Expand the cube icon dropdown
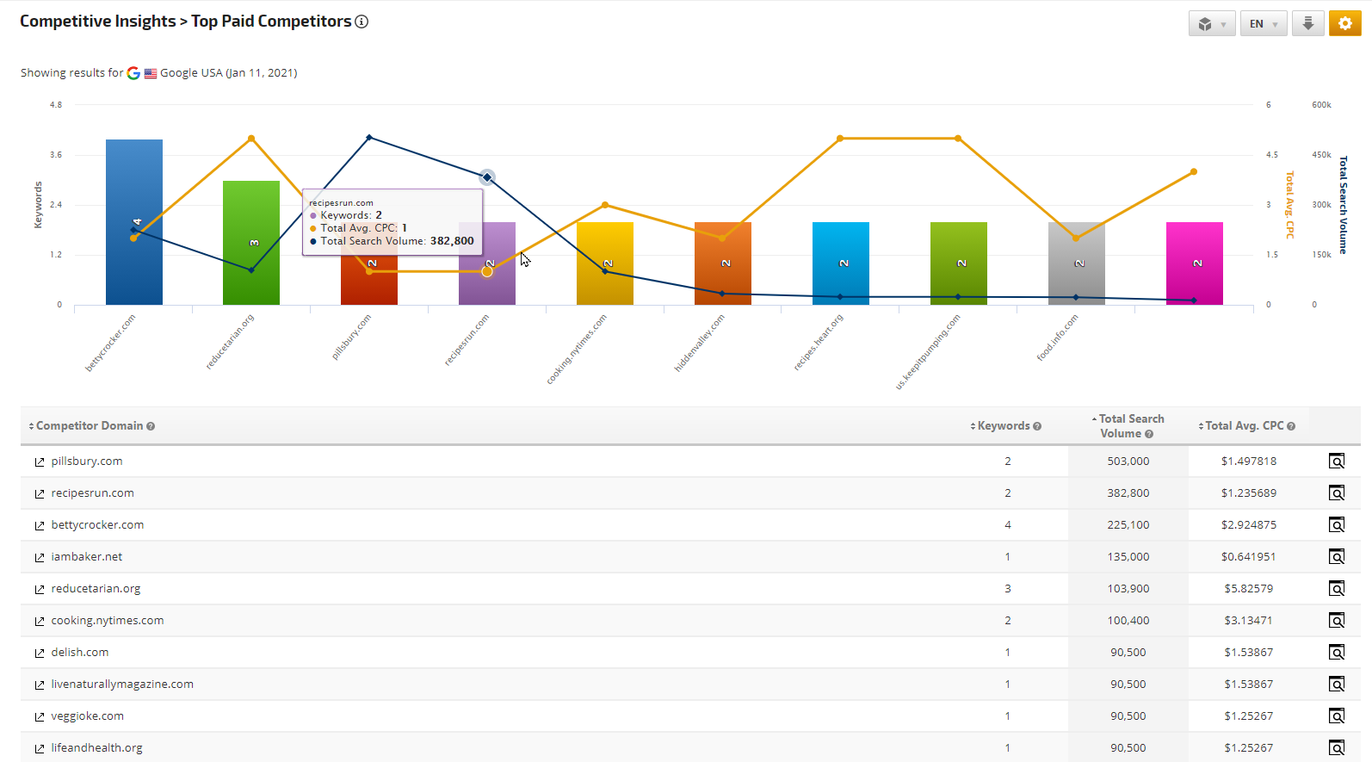The height and width of the screenshot is (762, 1372). tap(1211, 23)
